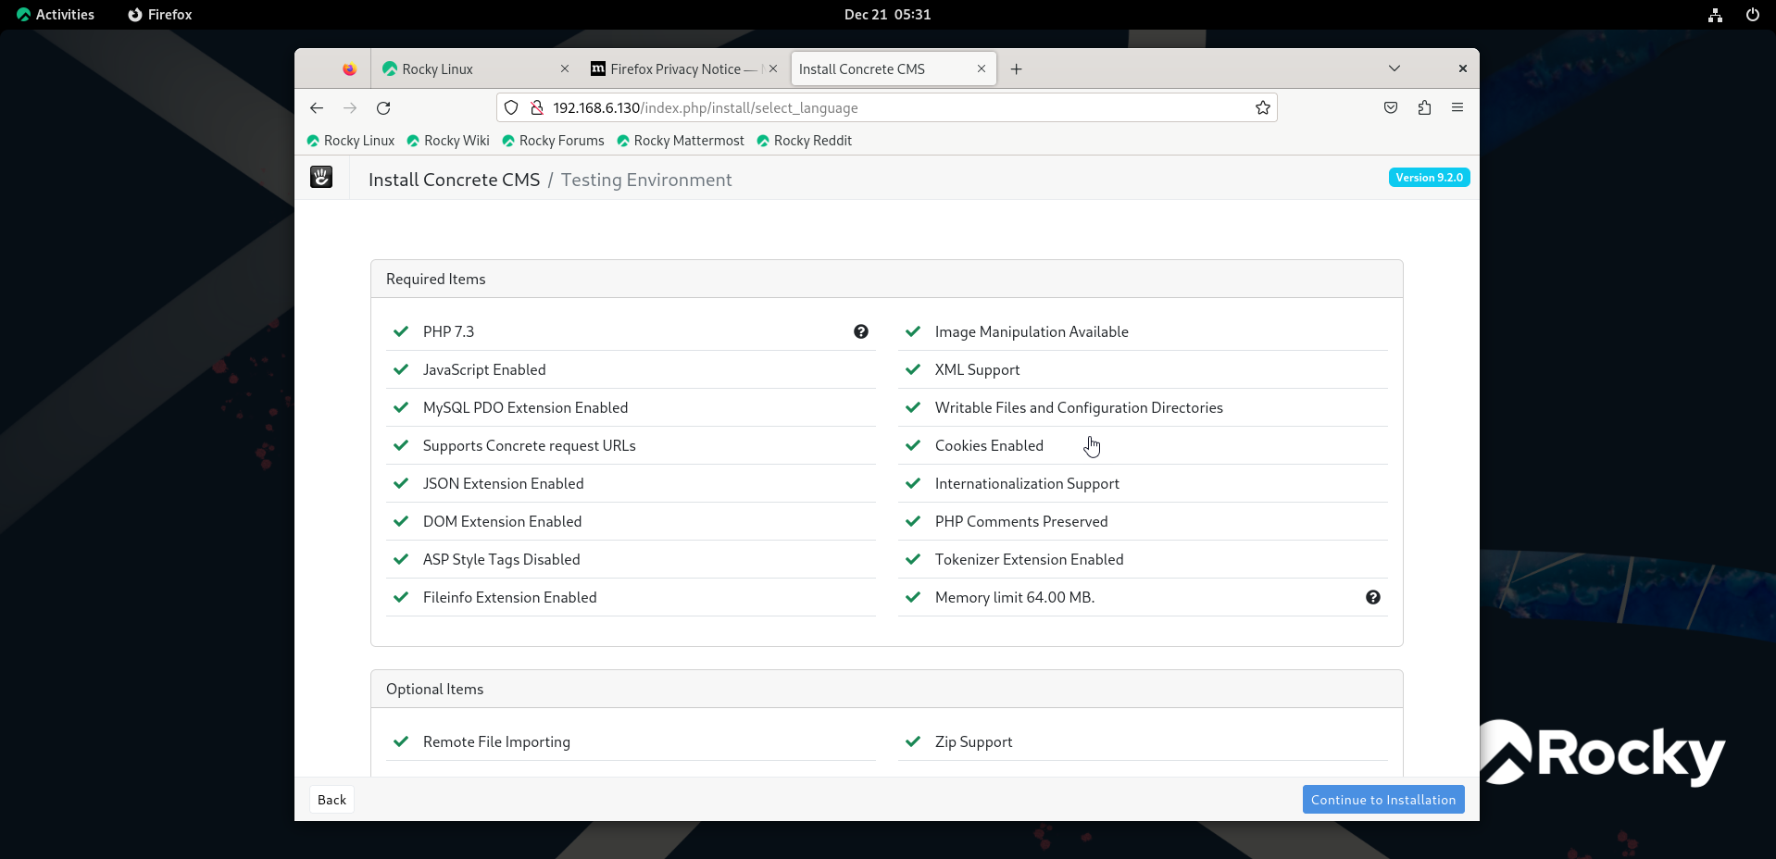Close the Install Concrete CMS tab
1776x859 pixels.
pyautogui.click(x=982, y=68)
